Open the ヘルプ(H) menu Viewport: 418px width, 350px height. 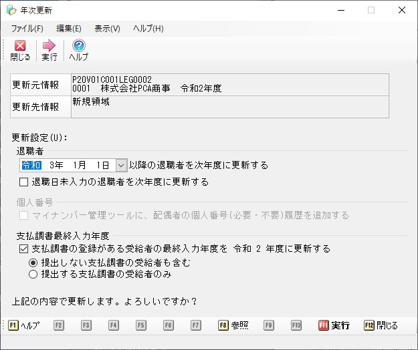pos(148,29)
